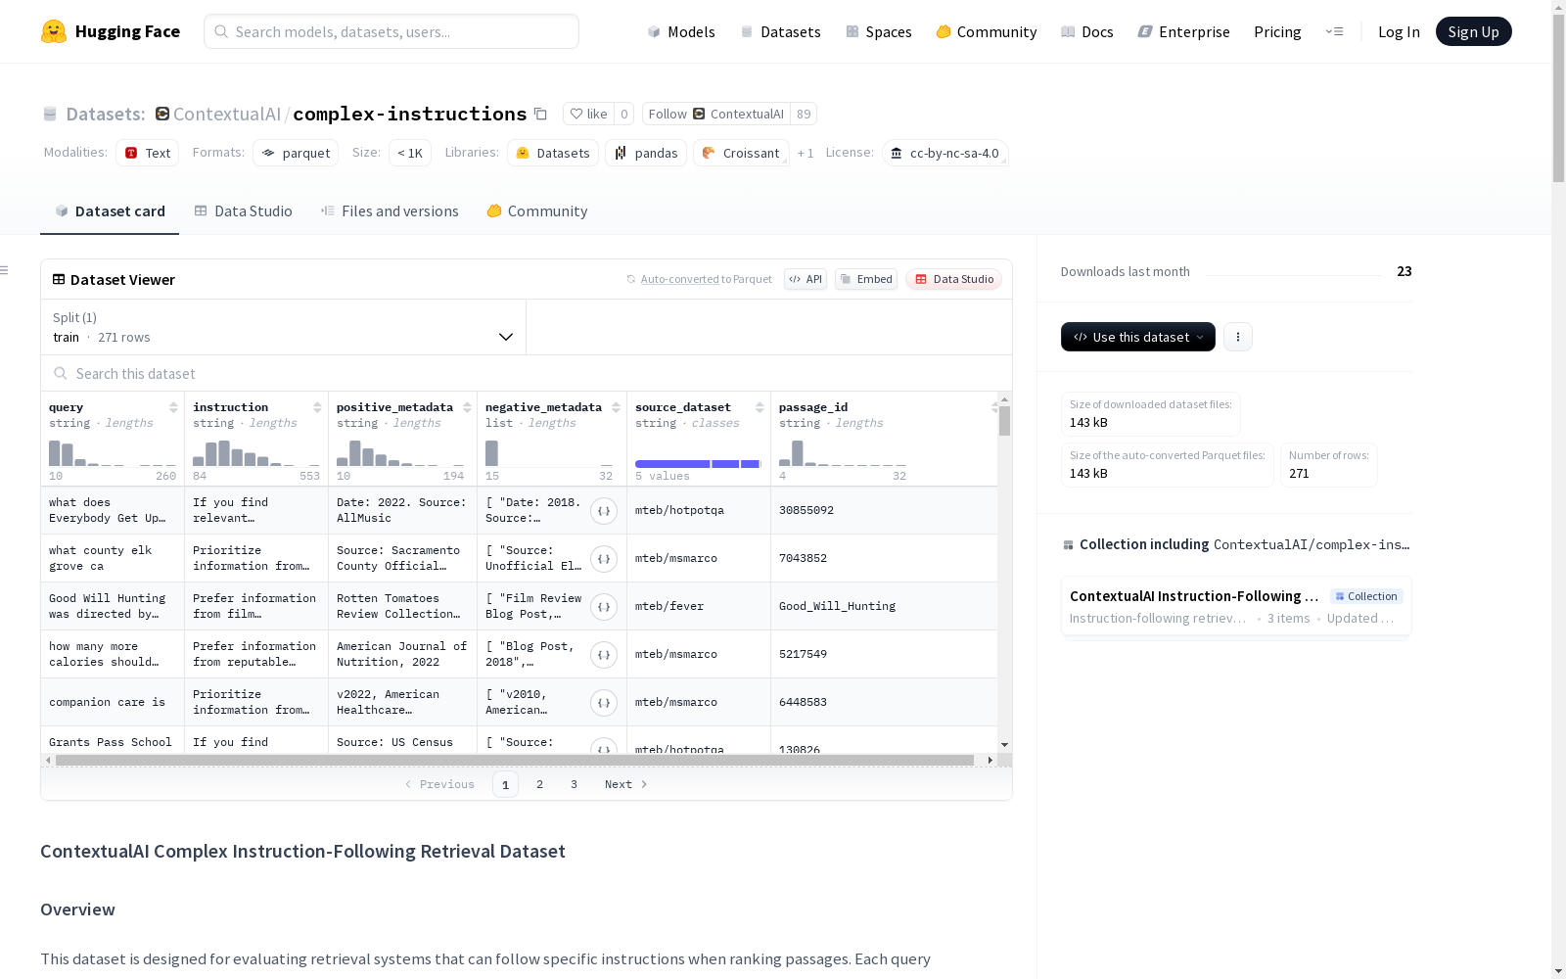Open the cc-by-nc-sa-4.0 license tag
Image resolution: width=1566 pixels, height=979 pixels.
pyautogui.click(x=945, y=153)
